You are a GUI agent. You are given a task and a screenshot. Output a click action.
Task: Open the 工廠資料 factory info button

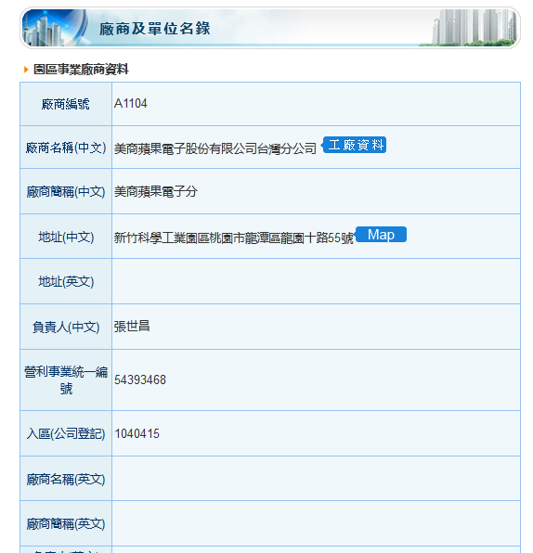tap(354, 145)
